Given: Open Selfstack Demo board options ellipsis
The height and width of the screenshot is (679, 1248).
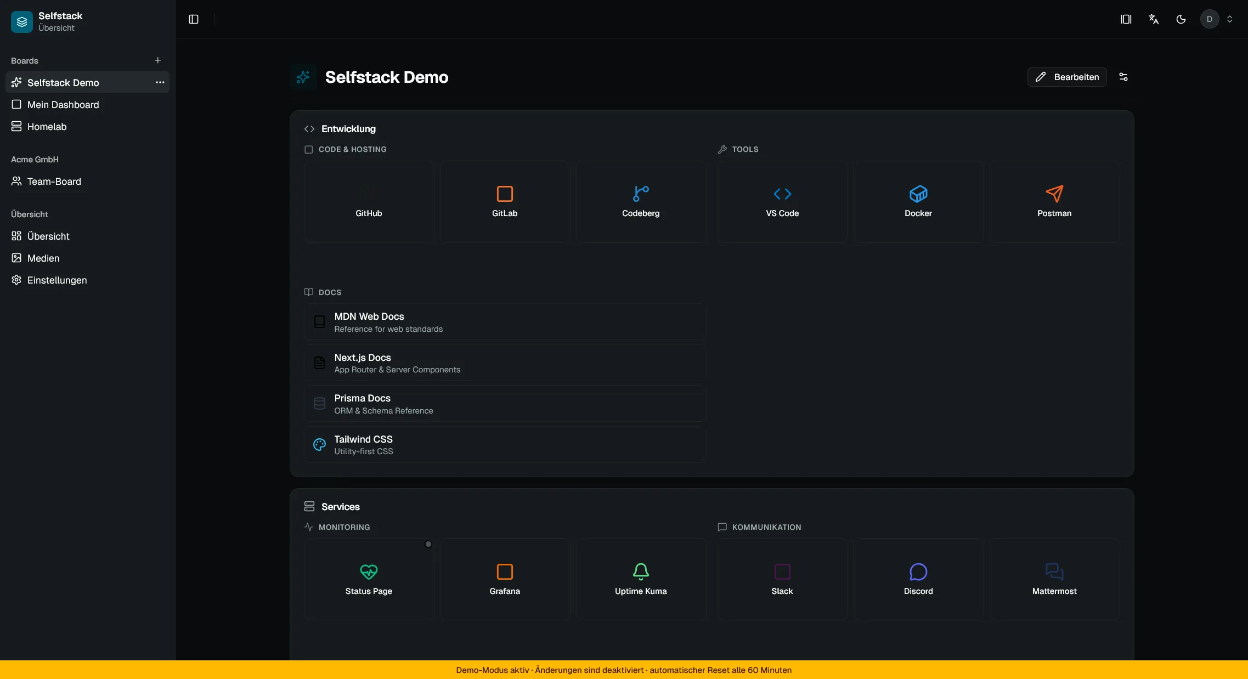Looking at the screenshot, I should point(160,82).
